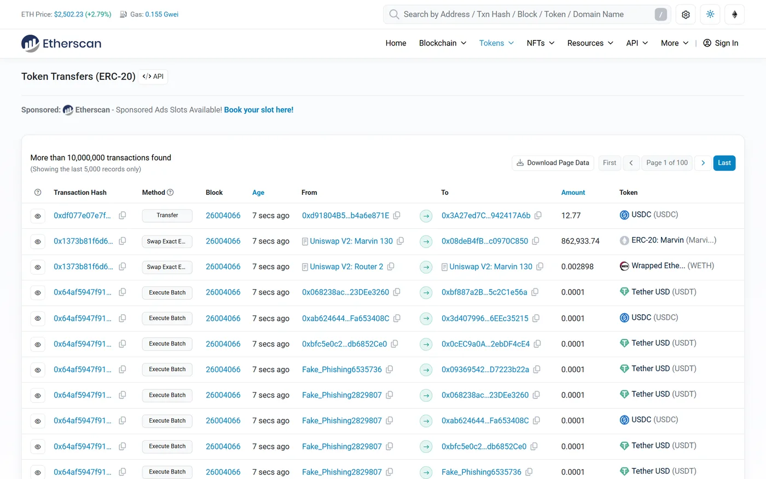Click the USDC token icon in the 12.77 row
766x479 pixels.
[x=624, y=215]
